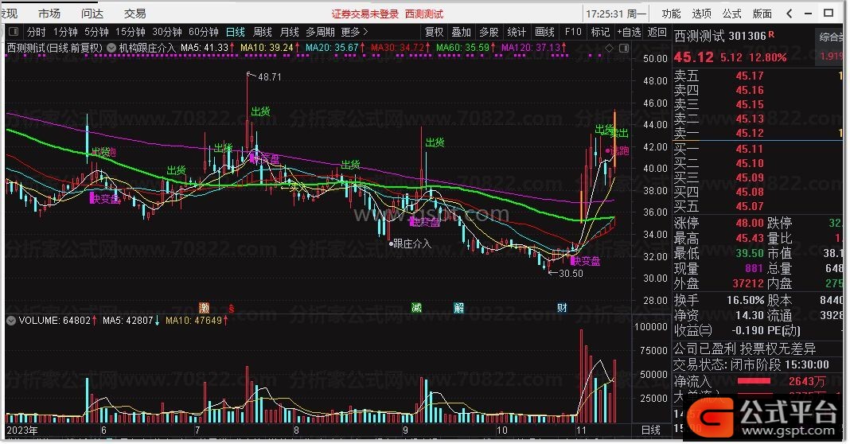850x444 pixels.
Task: Select the 15分钟 period tab
Action: [130, 32]
